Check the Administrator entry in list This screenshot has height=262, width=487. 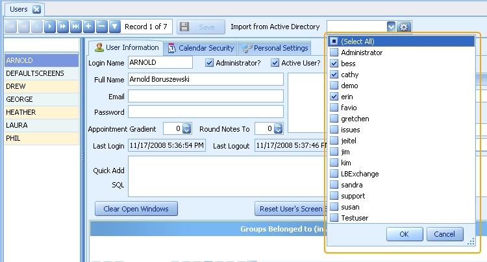coord(334,53)
